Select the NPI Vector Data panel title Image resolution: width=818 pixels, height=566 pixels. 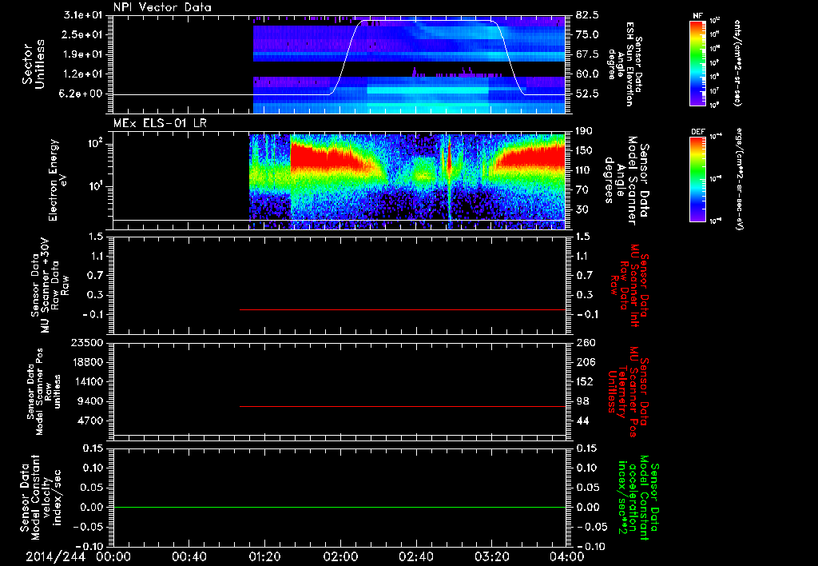(x=162, y=7)
